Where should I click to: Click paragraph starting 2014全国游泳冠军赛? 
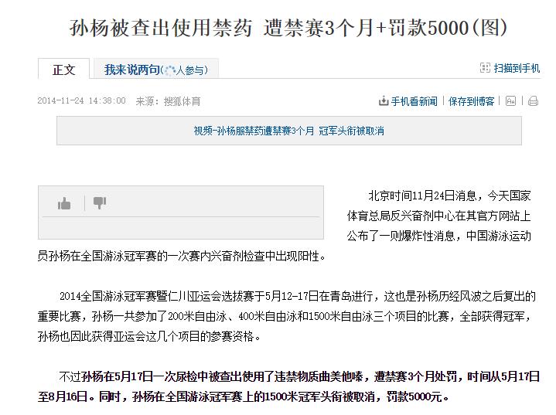click(x=287, y=316)
